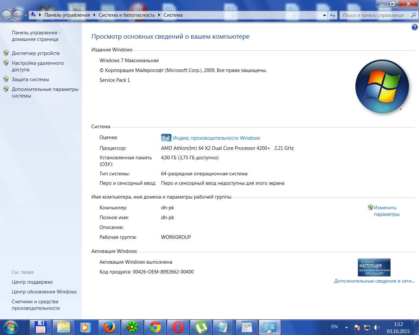The width and height of the screenshot is (419, 335).
Task: Click the Forward navigation arrow
Action: tap(18, 15)
